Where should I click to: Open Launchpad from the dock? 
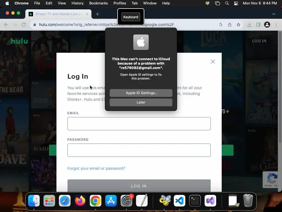point(49,201)
